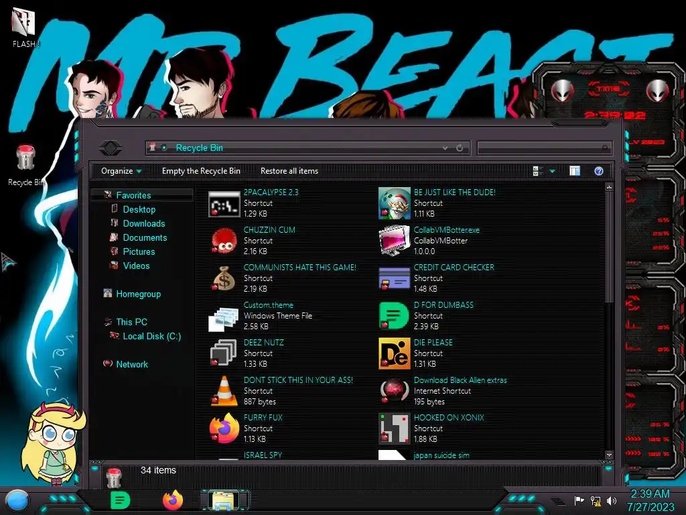Screen dimensions: 686x515
Task: Click the CREDIT CARD CHECKER file name
Action: tap(454, 267)
